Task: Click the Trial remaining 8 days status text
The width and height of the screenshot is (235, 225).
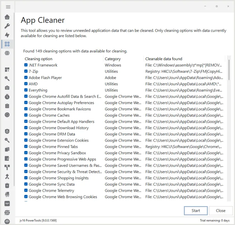Action: click(215, 220)
